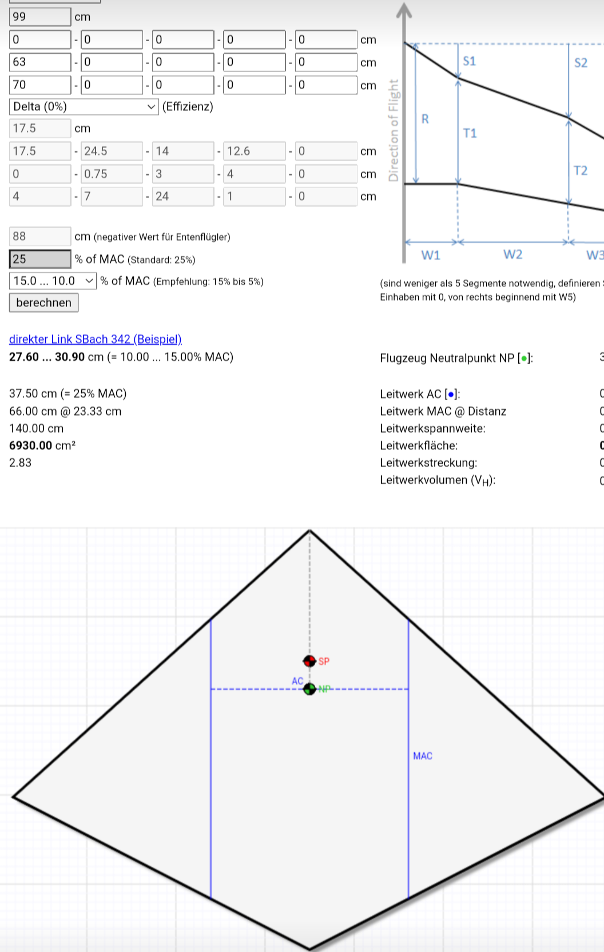604x952 pixels.
Task: Click the field with value 24
Action: pyautogui.click(x=182, y=196)
